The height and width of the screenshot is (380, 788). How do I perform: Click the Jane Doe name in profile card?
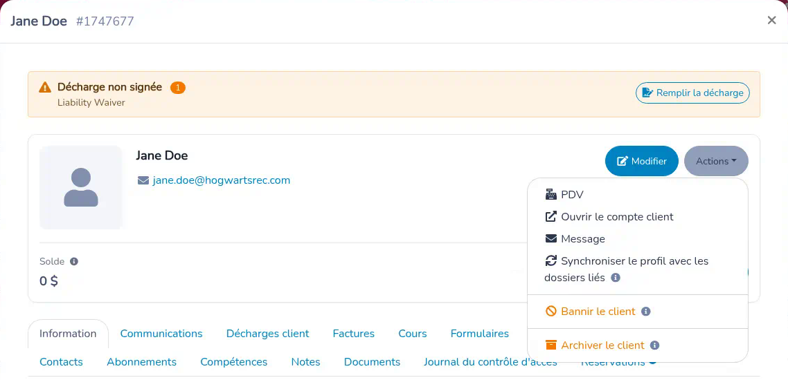[x=161, y=155]
